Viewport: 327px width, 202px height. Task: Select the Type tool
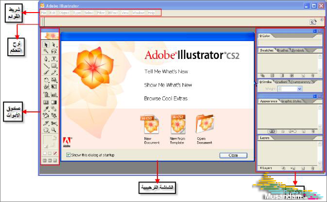pyautogui.click(x=54, y=58)
